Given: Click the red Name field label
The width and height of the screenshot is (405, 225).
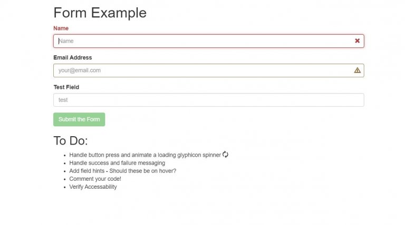Looking at the screenshot, I should (61, 28).
